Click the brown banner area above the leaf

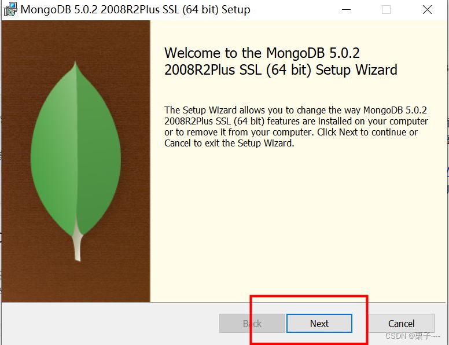click(75, 39)
